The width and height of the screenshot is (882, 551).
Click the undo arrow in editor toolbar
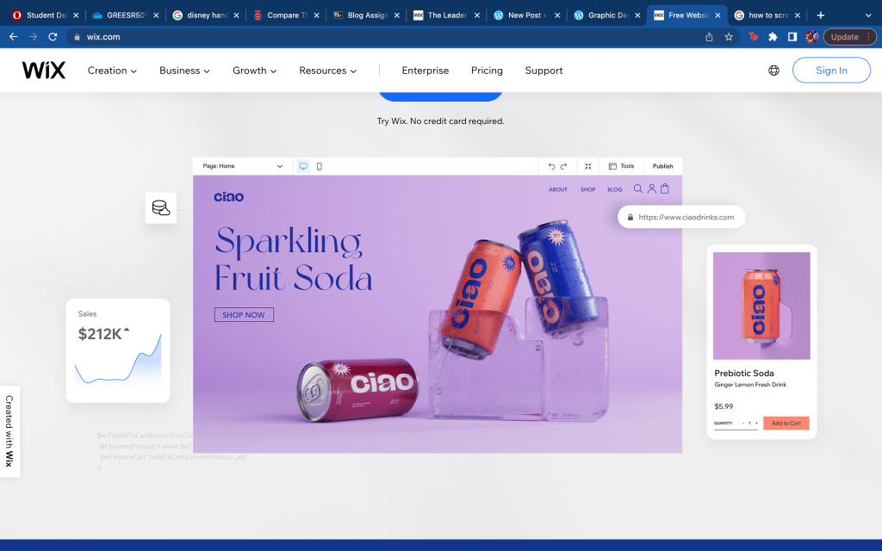click(551, 166)
